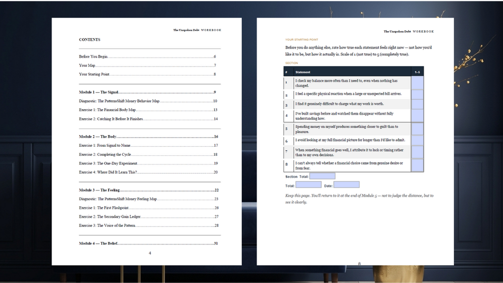Image resolution: width=503 pixels, height=283 pixels.
Task: Select 'Exercise 2: Catching It Before It Finishes'
Action: pyautogui.click(x=148, y=119)
